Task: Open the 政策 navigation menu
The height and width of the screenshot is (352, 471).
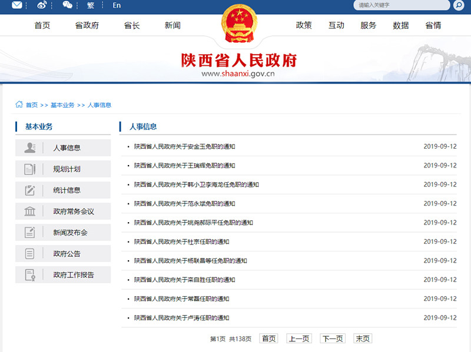Action: [304, 25]
